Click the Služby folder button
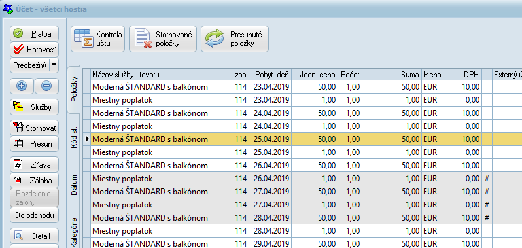 [34, 107]
